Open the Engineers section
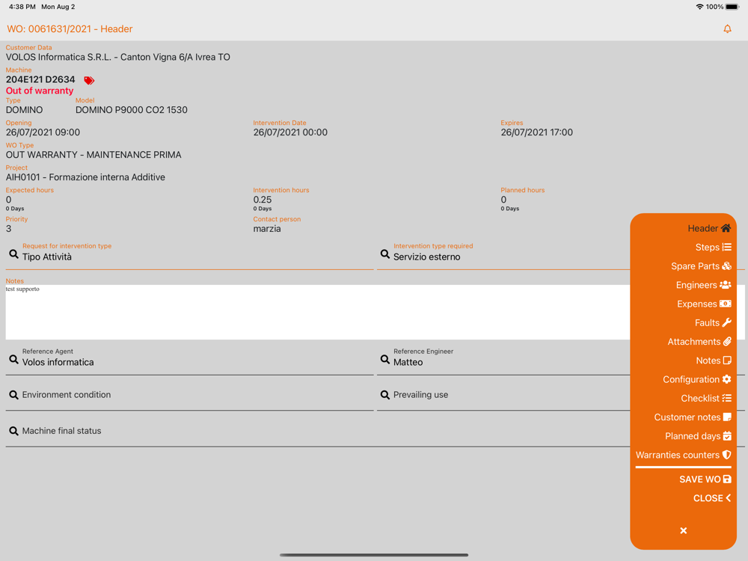The image size is (748, 561). tap(703, 285)
